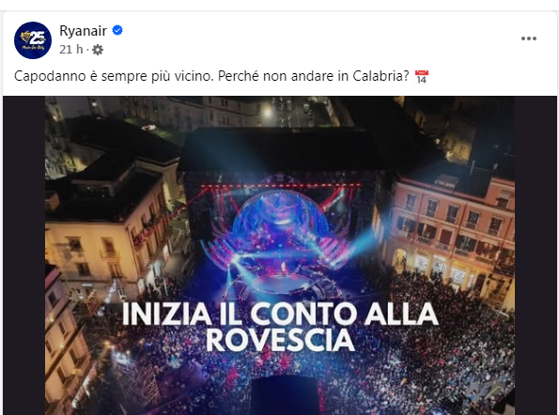Click the calendar emoji in the caption
This screenshot has width=559, height=415.
click(x=422, y=77)
